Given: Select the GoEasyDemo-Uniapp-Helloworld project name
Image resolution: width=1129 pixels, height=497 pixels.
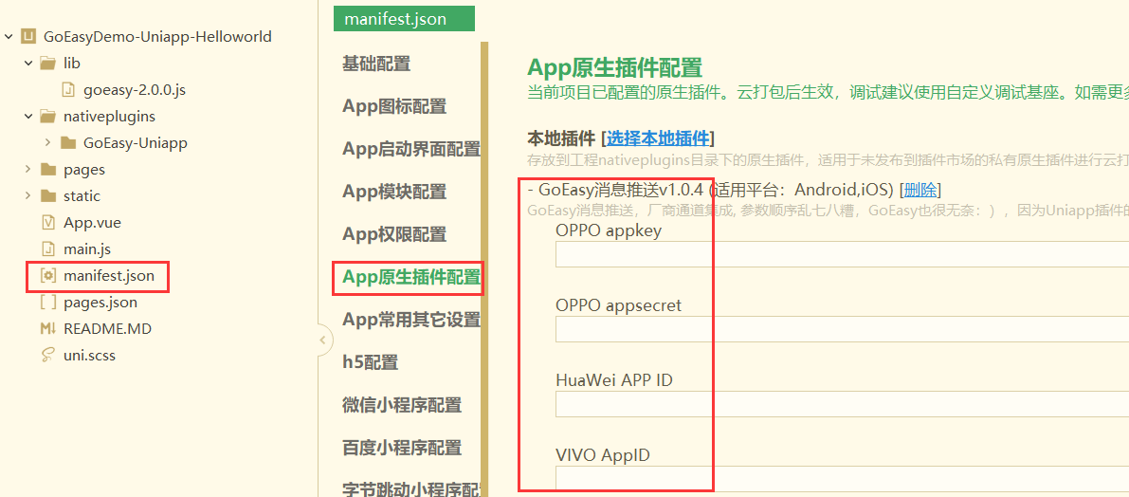Looking at the screenshot, I should 157,36.
